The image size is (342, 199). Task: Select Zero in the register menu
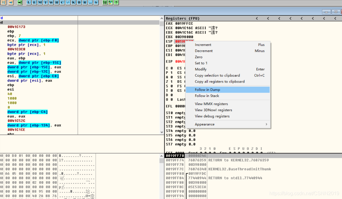point(227,57)
